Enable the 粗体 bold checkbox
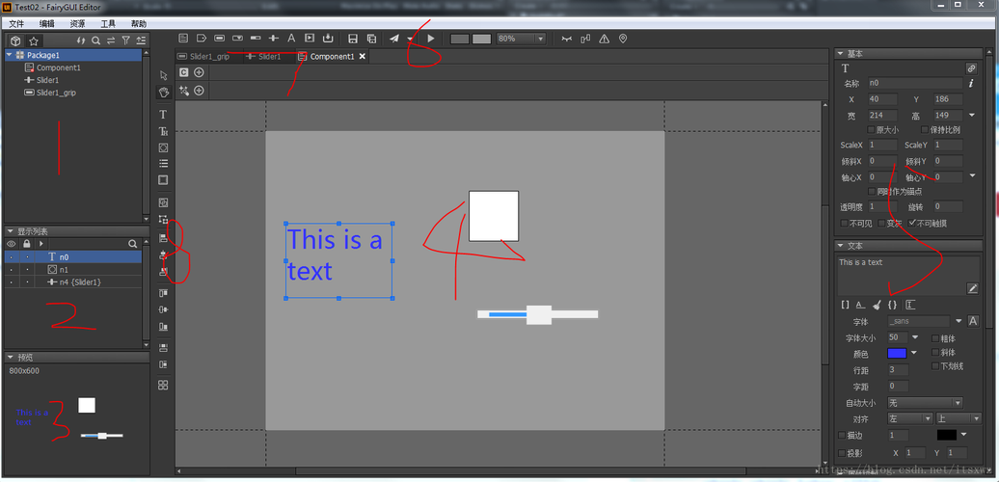999x482 pixels. pos(935,338)
